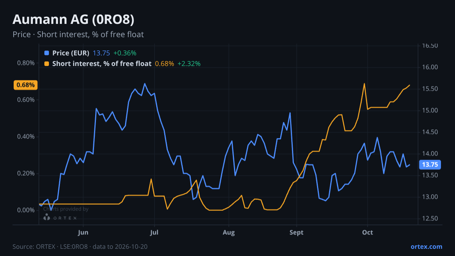Click the Aumann AG (0RO8) title

click(x=73, y=19)
